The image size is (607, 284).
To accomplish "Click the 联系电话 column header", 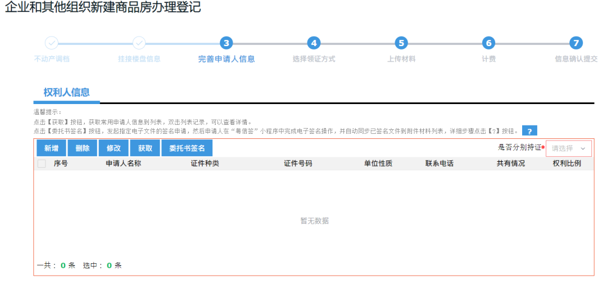I will [440, 164].
